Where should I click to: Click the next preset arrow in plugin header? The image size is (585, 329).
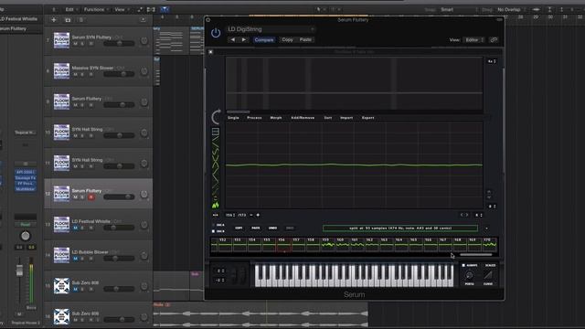point(244,39)
